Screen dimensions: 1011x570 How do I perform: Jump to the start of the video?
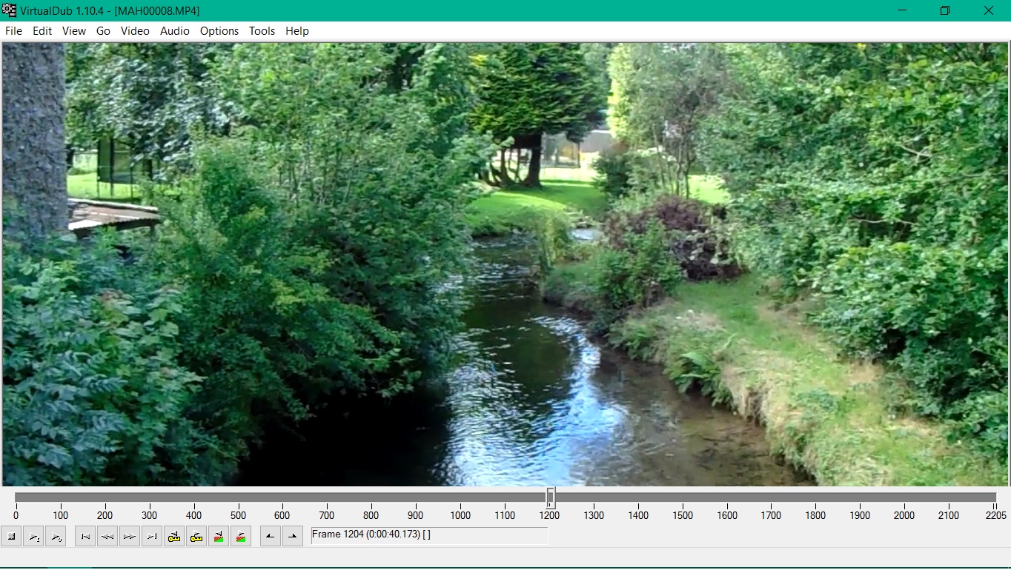pyautogui.click(x=85, y=537)
